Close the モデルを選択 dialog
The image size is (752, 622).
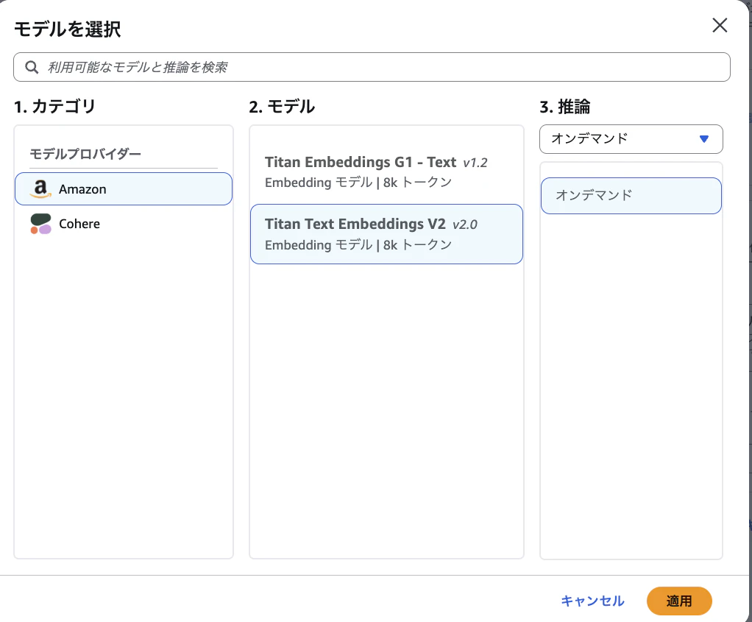720,26
